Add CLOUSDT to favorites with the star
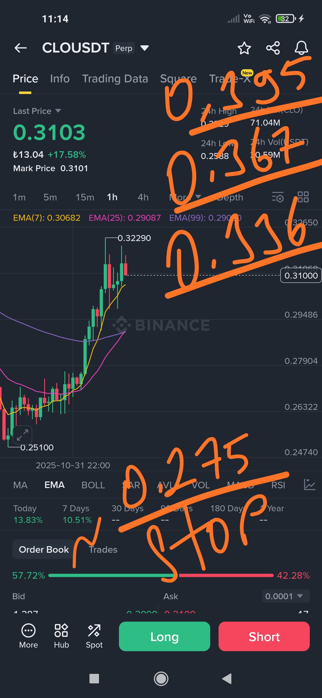Screen dimensions: 322x698 pos(244,48)
